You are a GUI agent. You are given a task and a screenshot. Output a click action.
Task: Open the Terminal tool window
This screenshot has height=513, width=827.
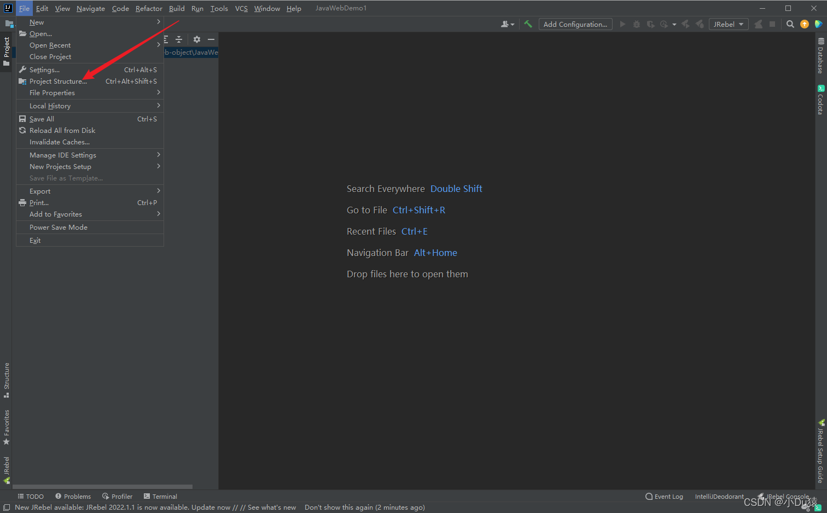[x=160, y=497]
